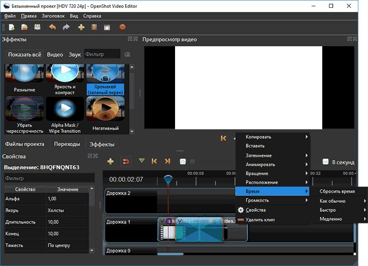Switch to Переходы tab
The height and width of the screenshot is (266, 368).
pyautogui.click(x=67, y=144)
